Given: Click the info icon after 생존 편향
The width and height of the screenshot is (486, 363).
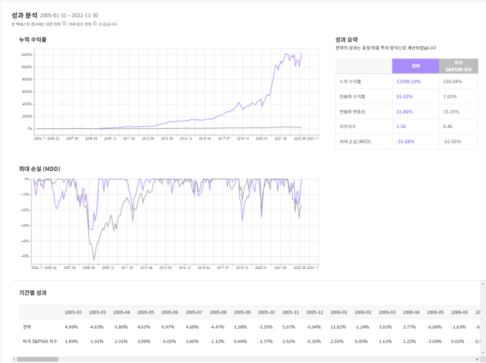Looking at the screenshot, I should (65, 24).
